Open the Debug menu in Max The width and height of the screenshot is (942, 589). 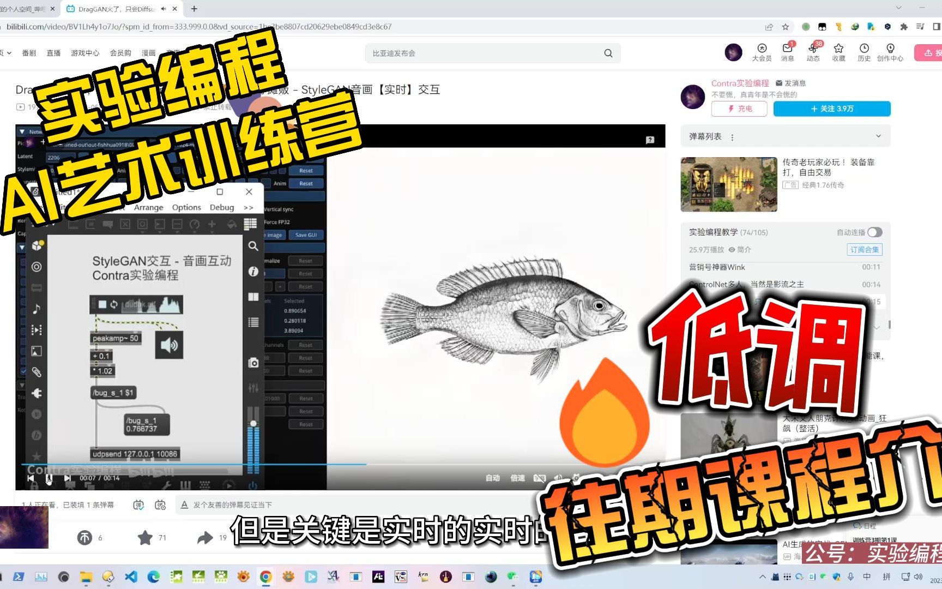(222, 207)
